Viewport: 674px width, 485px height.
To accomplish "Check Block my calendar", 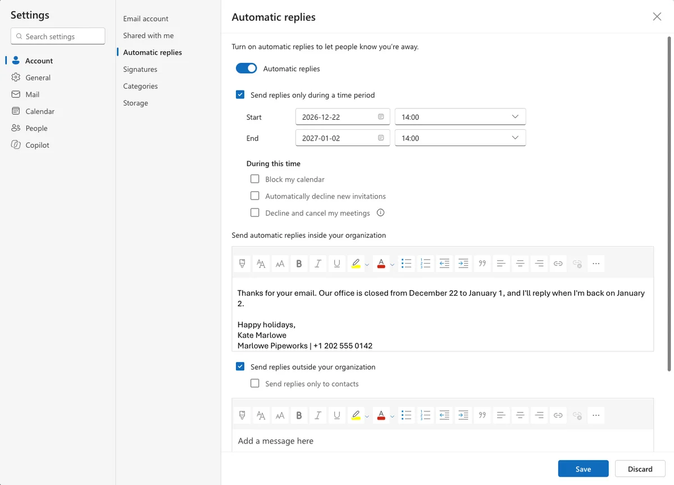I will pyautogui.click(x=255, y=179).
